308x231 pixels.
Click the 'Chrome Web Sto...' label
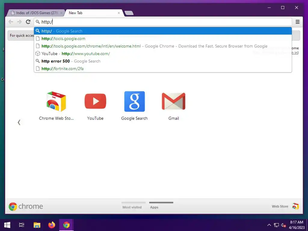pos(56,118)
